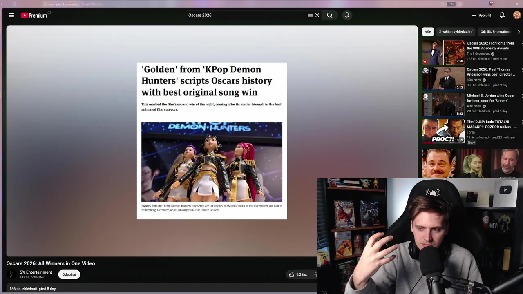
Task: Select the Z vašich vyhledávání chip
Action: [x=456, y=31]
